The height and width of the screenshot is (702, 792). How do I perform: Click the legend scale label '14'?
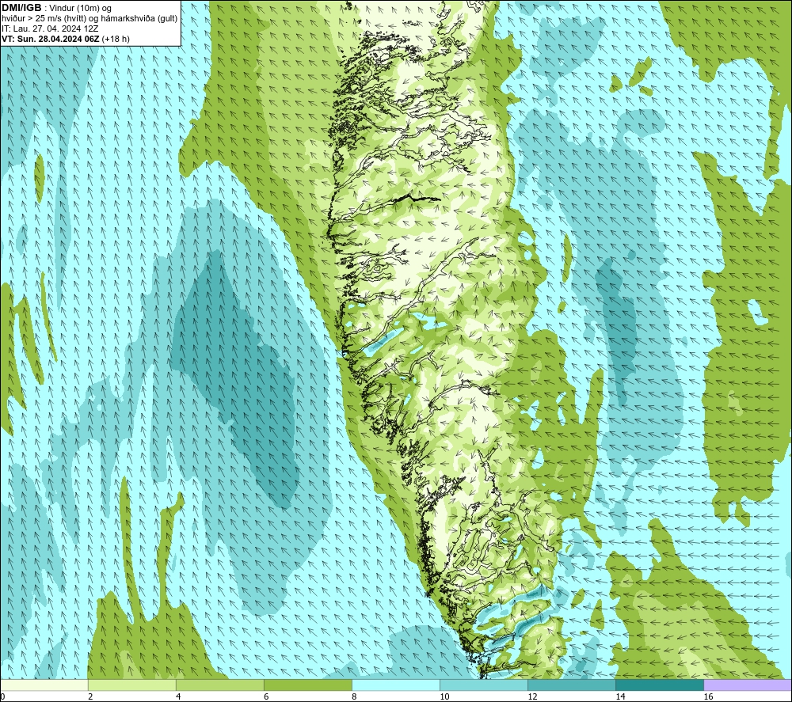point(620,697)
